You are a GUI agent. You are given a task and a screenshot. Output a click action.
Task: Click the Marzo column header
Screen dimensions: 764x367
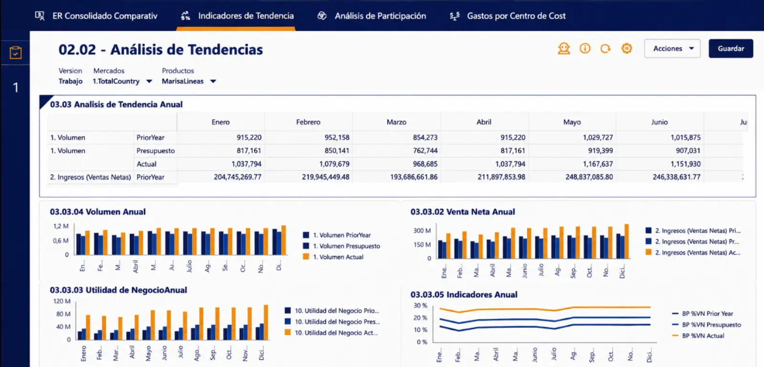pyautogui.click(x=396, y=122)
